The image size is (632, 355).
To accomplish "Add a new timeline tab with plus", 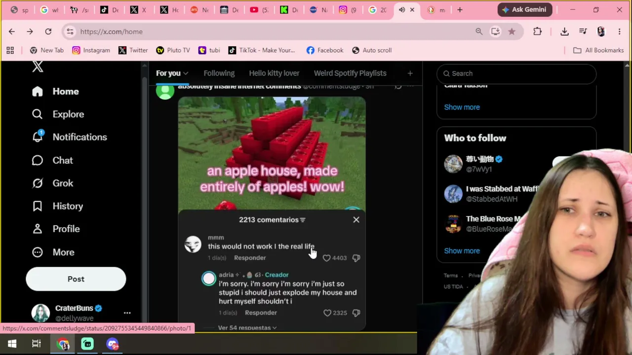I will pos(410,73).
